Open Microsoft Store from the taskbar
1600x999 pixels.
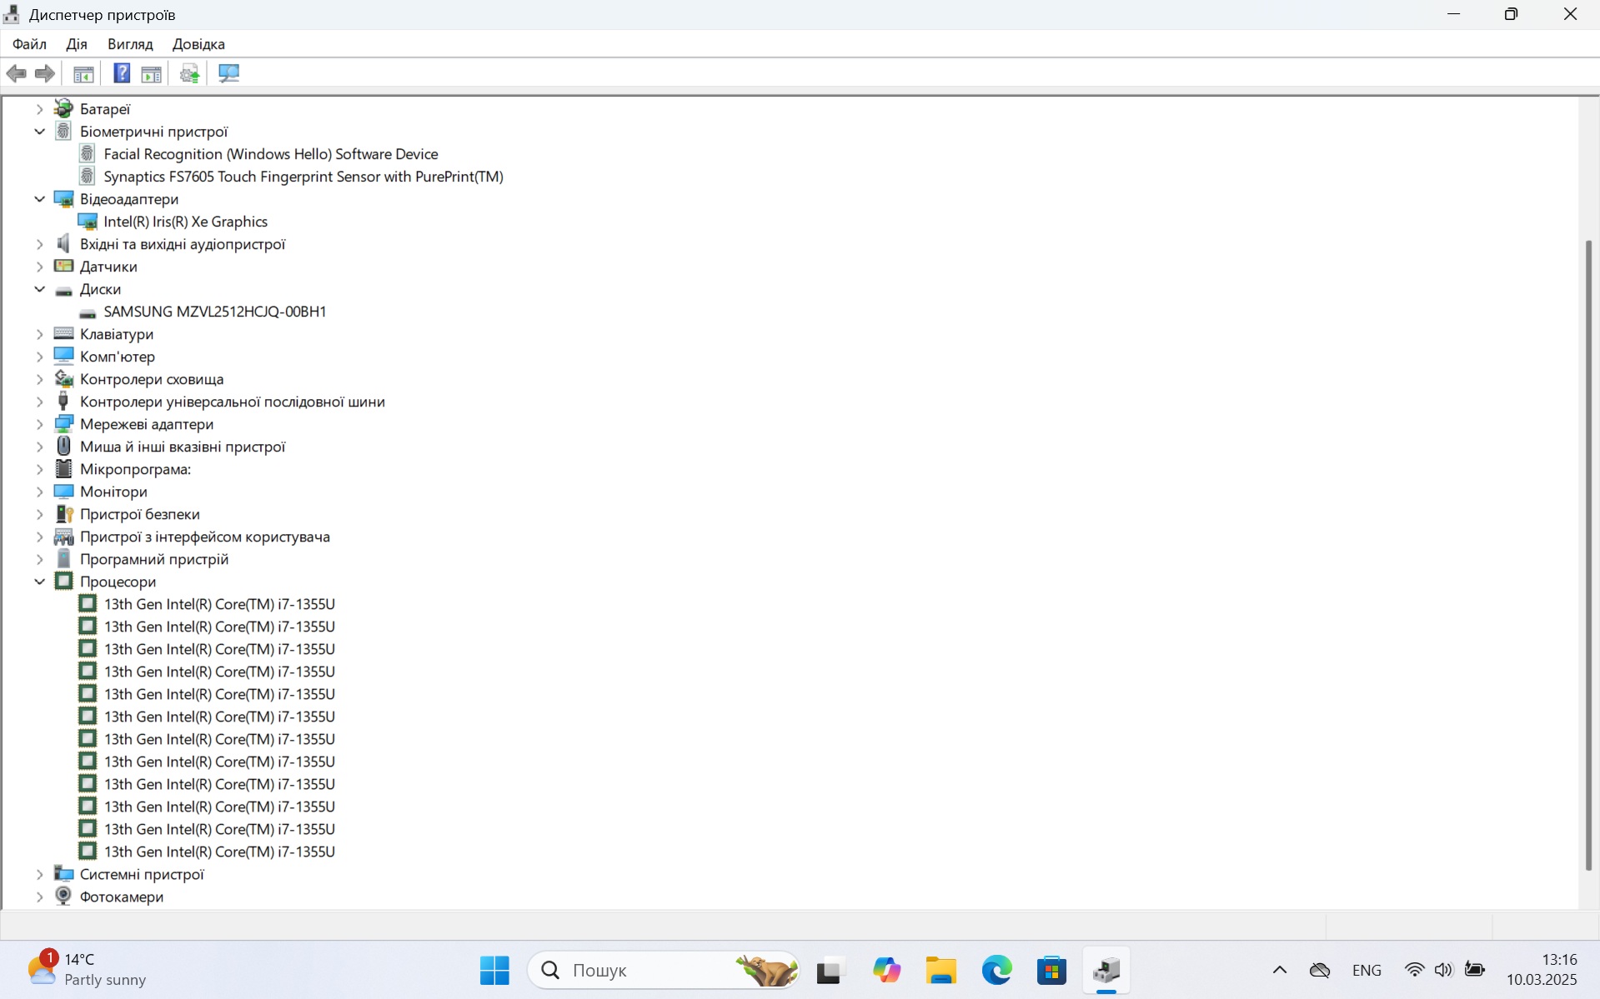click(x=1051, y=970)
